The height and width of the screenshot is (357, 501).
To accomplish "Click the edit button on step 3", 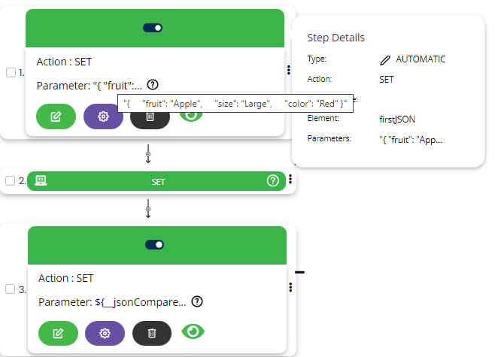I will pos(58,333).
